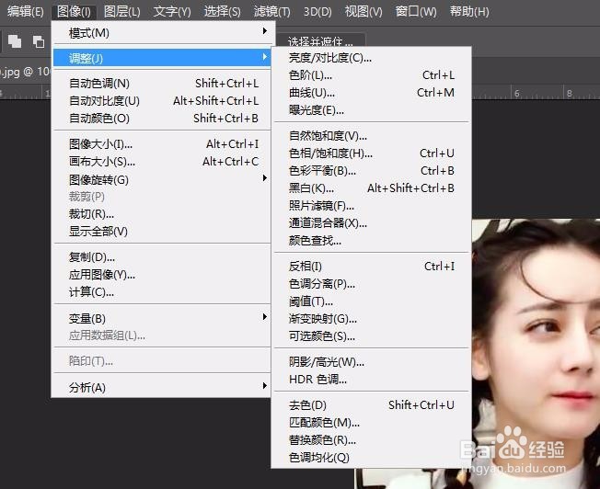Image resolution: width=600 pixels, height=489 pixels.
Task: Open the 3D(D) menu
Action: [317, 11]
